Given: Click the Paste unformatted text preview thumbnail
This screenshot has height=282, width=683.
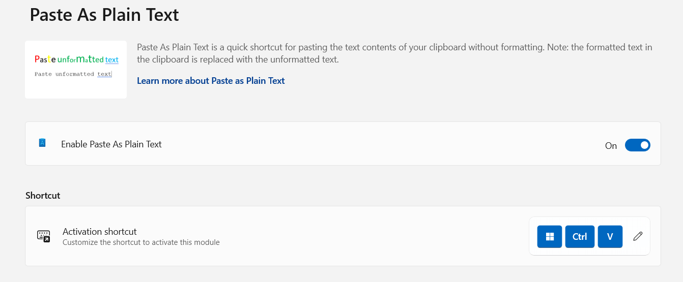Looking at the screenshot, I should pyautogui.click(x=76, y=70).
